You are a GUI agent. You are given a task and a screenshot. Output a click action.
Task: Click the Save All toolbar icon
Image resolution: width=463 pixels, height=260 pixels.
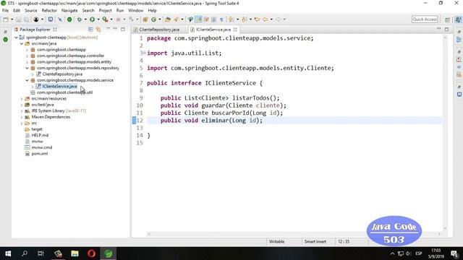click(x=26, y=19)
